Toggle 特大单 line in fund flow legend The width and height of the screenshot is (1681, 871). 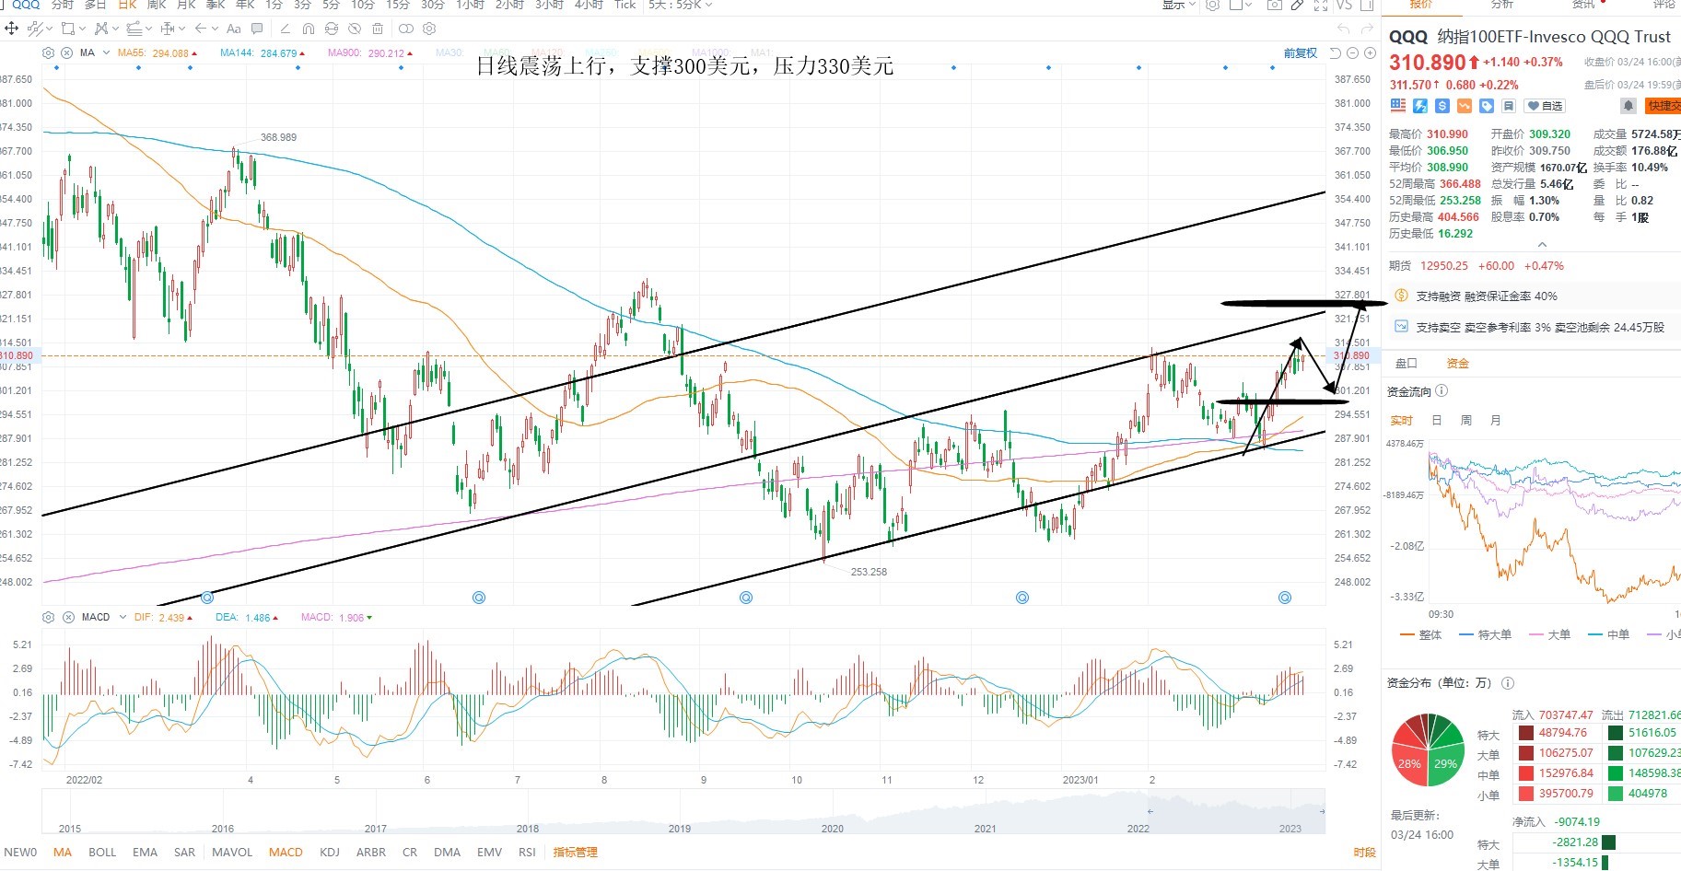(1485, 634)
